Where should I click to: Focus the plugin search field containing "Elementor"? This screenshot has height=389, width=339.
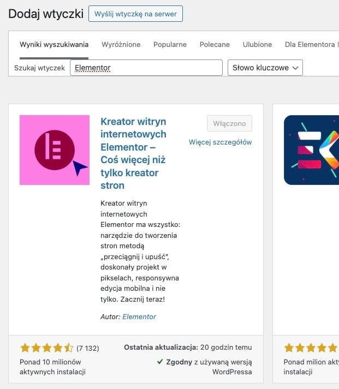tap(146, 68)
